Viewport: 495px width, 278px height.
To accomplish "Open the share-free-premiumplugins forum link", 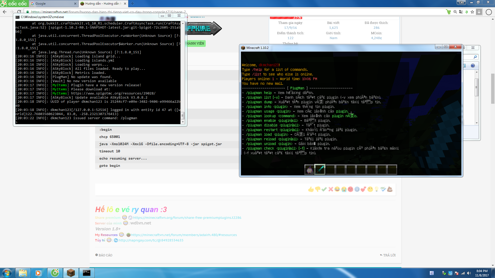I will pos(187,218).
